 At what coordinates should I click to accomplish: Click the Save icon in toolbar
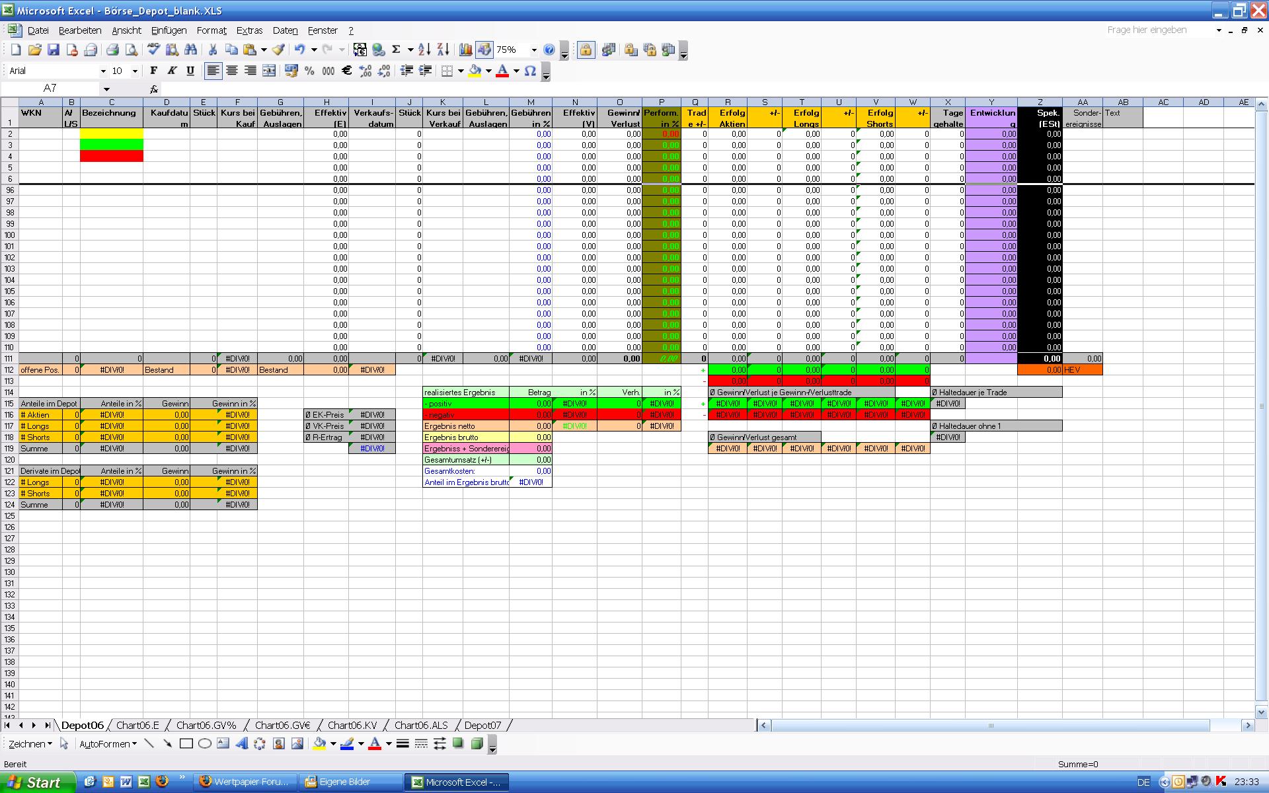(54, 50)
